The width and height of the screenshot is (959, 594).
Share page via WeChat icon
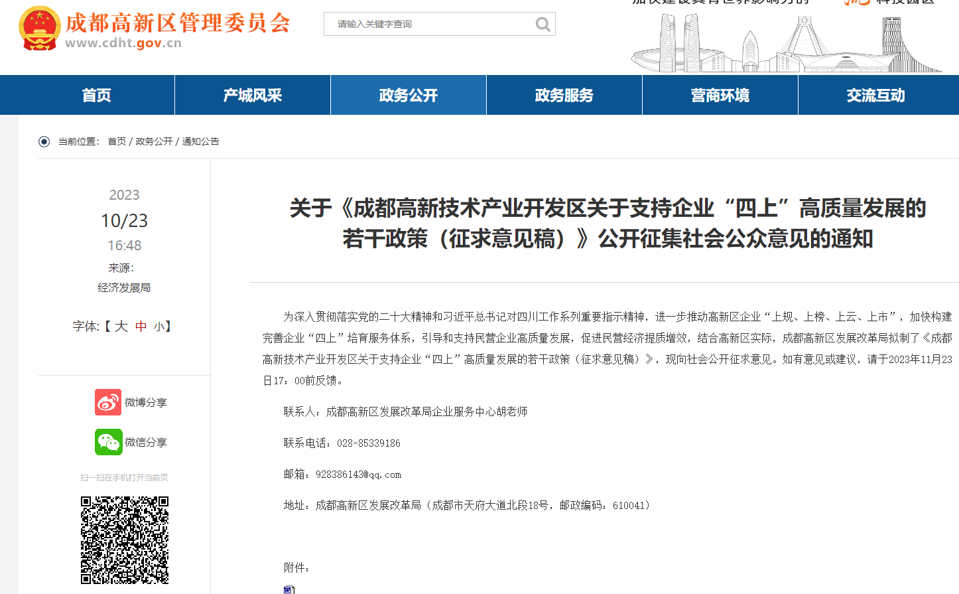coord(108,442)
